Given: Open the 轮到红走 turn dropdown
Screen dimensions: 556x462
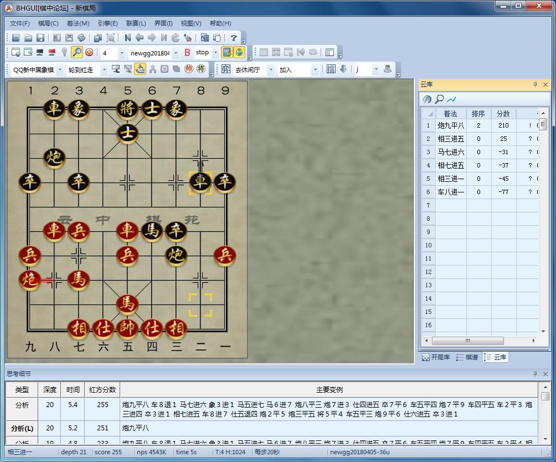Looking at the screenshot, I should pyautogui.click(x=104, y=69).
